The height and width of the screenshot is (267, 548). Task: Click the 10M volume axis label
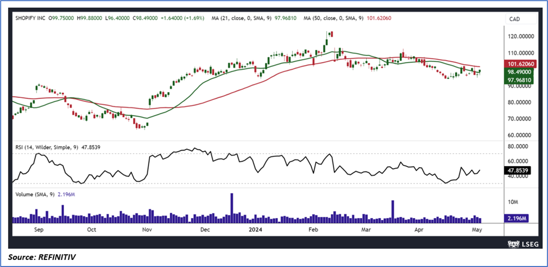(514, 202)
